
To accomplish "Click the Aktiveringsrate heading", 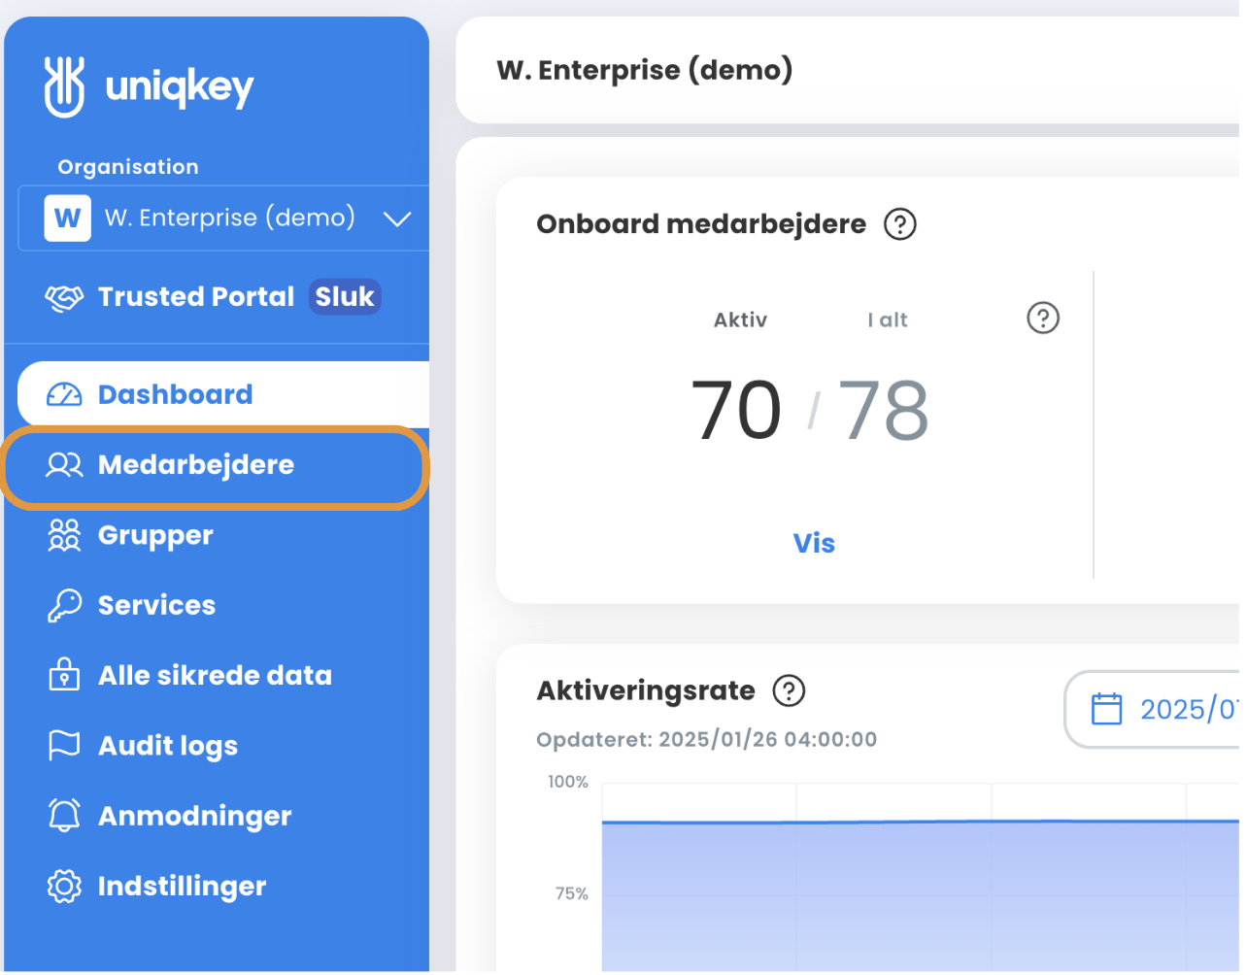I will point(646,691).
